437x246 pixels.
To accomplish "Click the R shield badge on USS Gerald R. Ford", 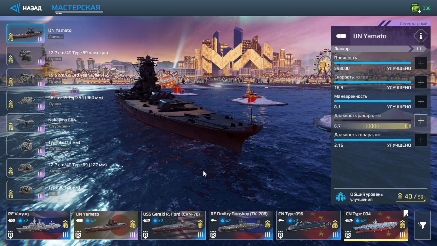I will [x=146, y=235].
